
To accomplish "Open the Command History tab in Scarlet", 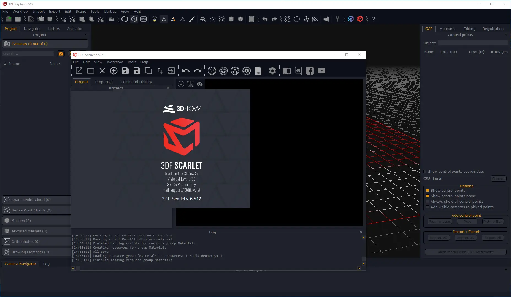I will [x=136, y=82].
